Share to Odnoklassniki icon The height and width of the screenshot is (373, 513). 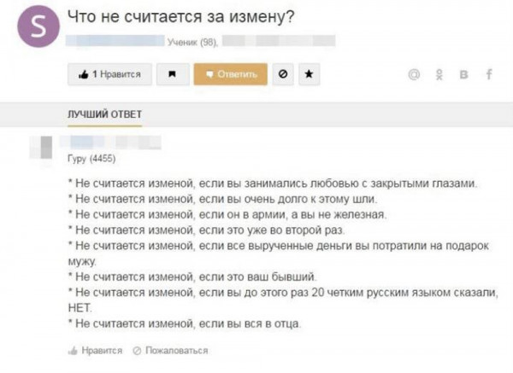click(x=439, y=75)
